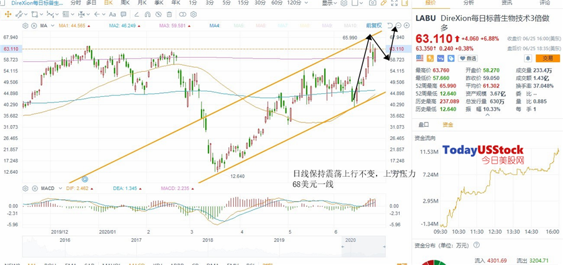Select the Fibonacci levels drawing tool
Image resolution: width=563 pixels, height=265 pixels.
66,15
